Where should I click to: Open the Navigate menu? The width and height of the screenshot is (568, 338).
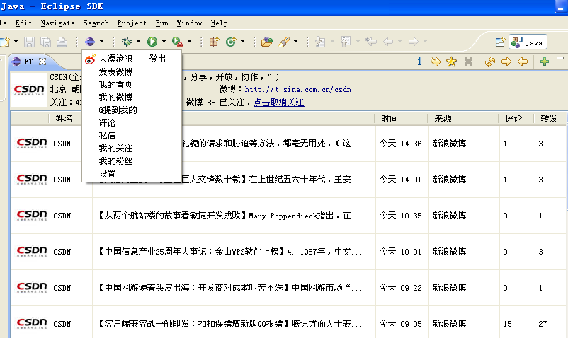56,23
